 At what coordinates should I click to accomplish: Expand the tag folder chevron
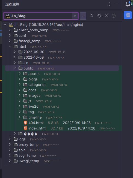20,112
